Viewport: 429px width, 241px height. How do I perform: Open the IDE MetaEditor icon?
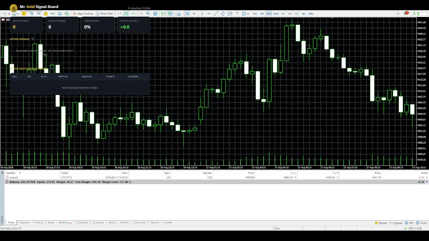coord(39,13)
